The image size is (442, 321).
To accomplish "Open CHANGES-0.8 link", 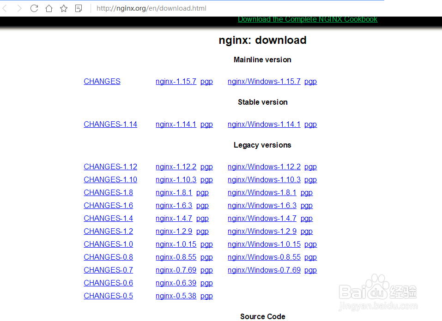I will point(108,257).
